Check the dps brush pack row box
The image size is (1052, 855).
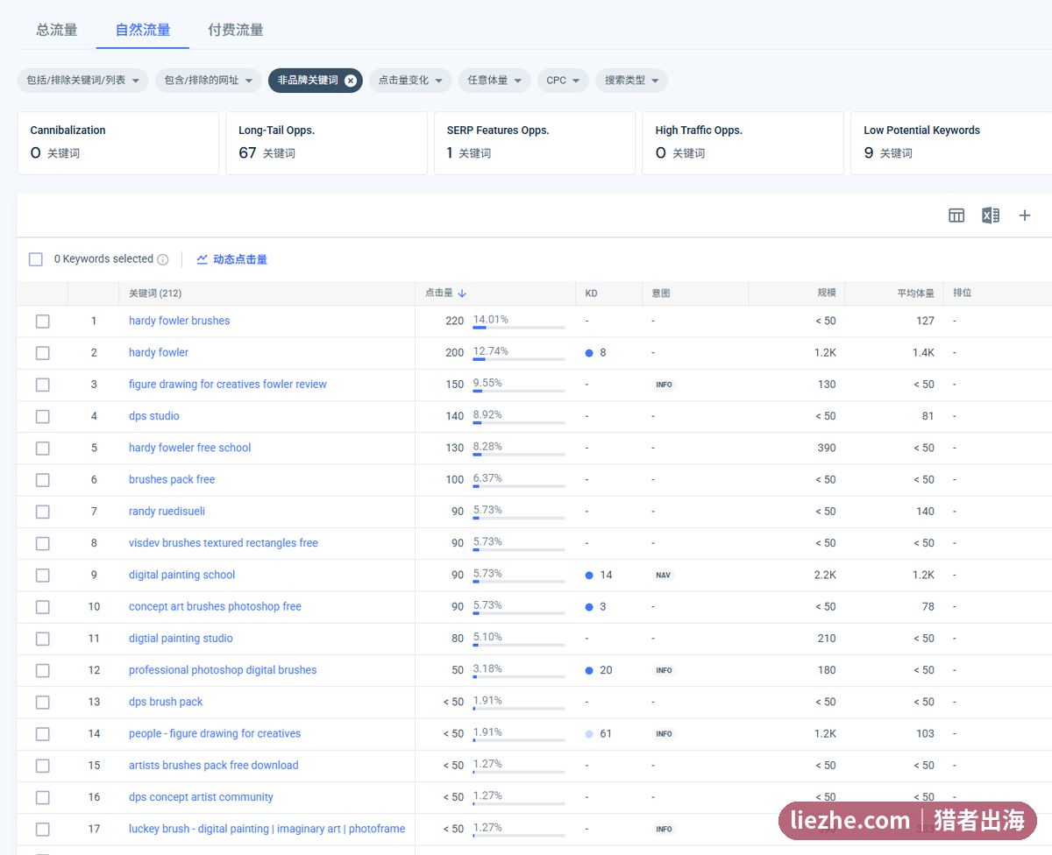(42, 703)
